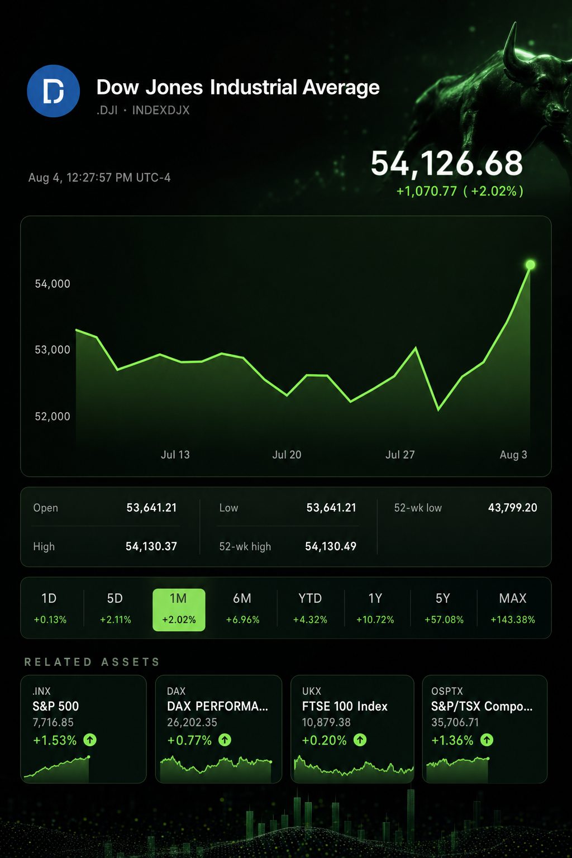
Task: Click the 52,000 y-axis label
Action: coord(53,416)
